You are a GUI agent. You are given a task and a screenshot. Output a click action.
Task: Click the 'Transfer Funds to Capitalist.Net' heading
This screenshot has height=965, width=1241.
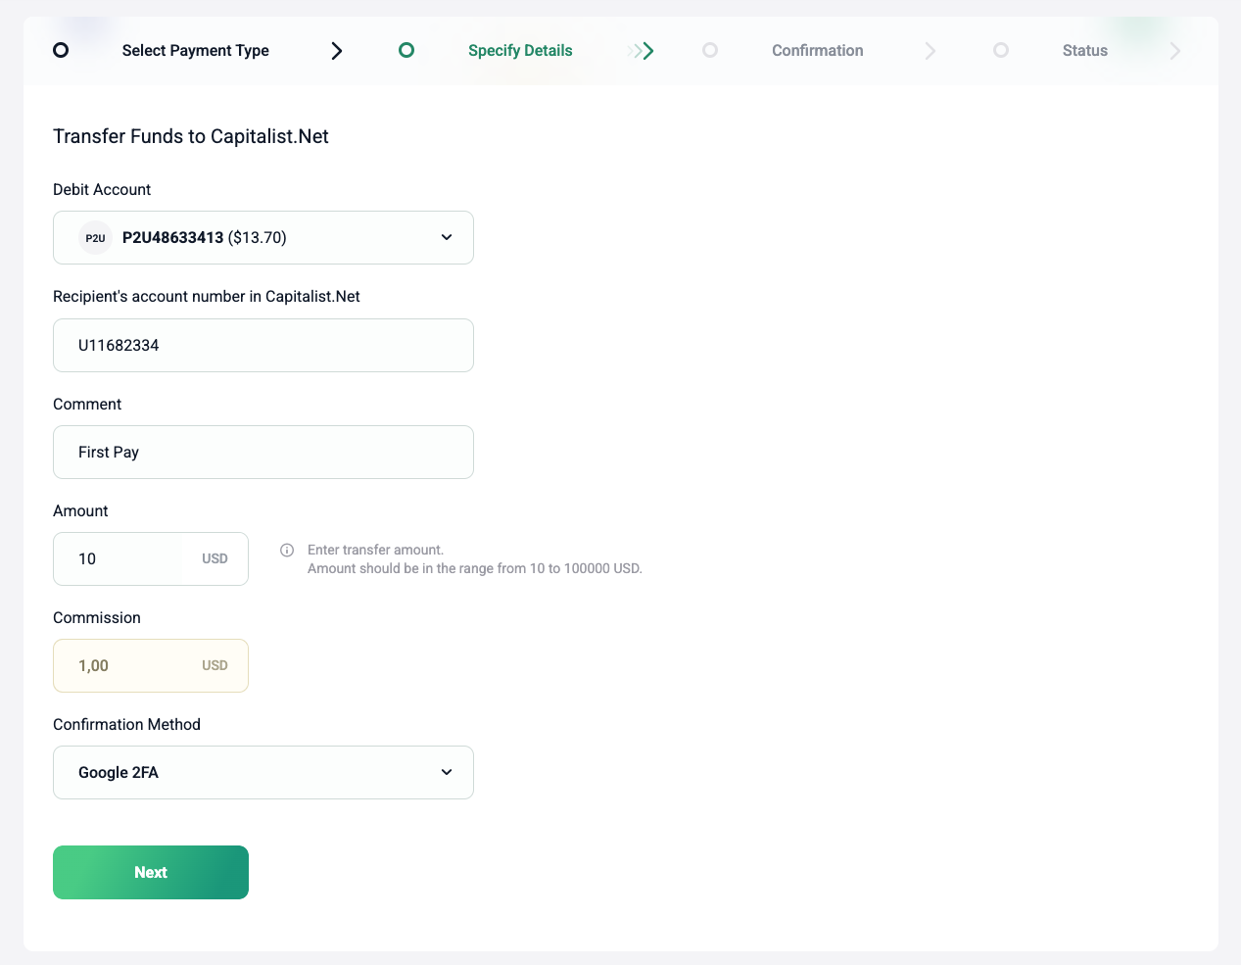pyautogui.click(x=191, y=137)
